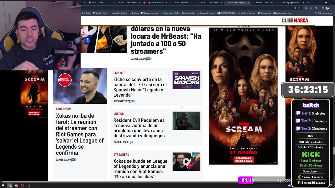Click the JUEGOS category label
Screen dimensions: 335x188
(119, 114)
